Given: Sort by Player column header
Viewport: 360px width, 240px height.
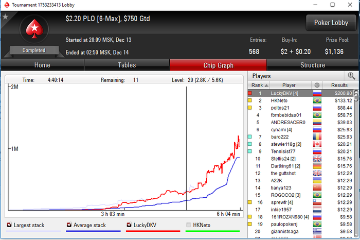Looking at the screenshot, I should [x=290, y=85].
